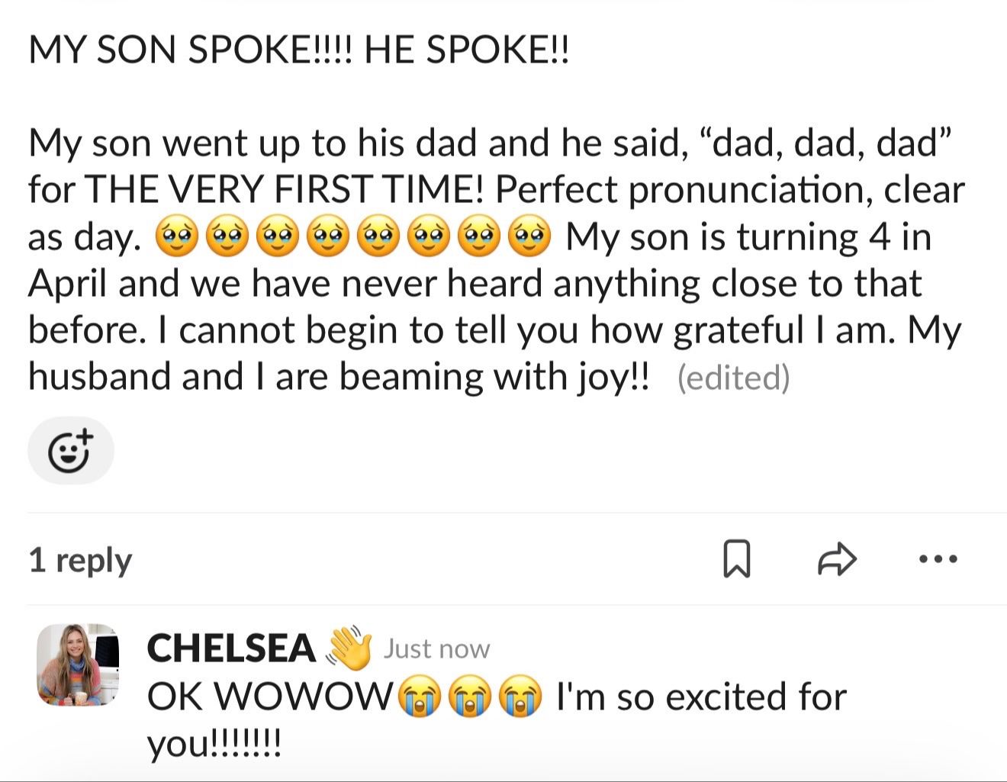Screen dimensions: 1007x782
Task: Click the "MY SON SPOKE!!!! HE SPOKE!!" headline text
Action: click(298, 50)
